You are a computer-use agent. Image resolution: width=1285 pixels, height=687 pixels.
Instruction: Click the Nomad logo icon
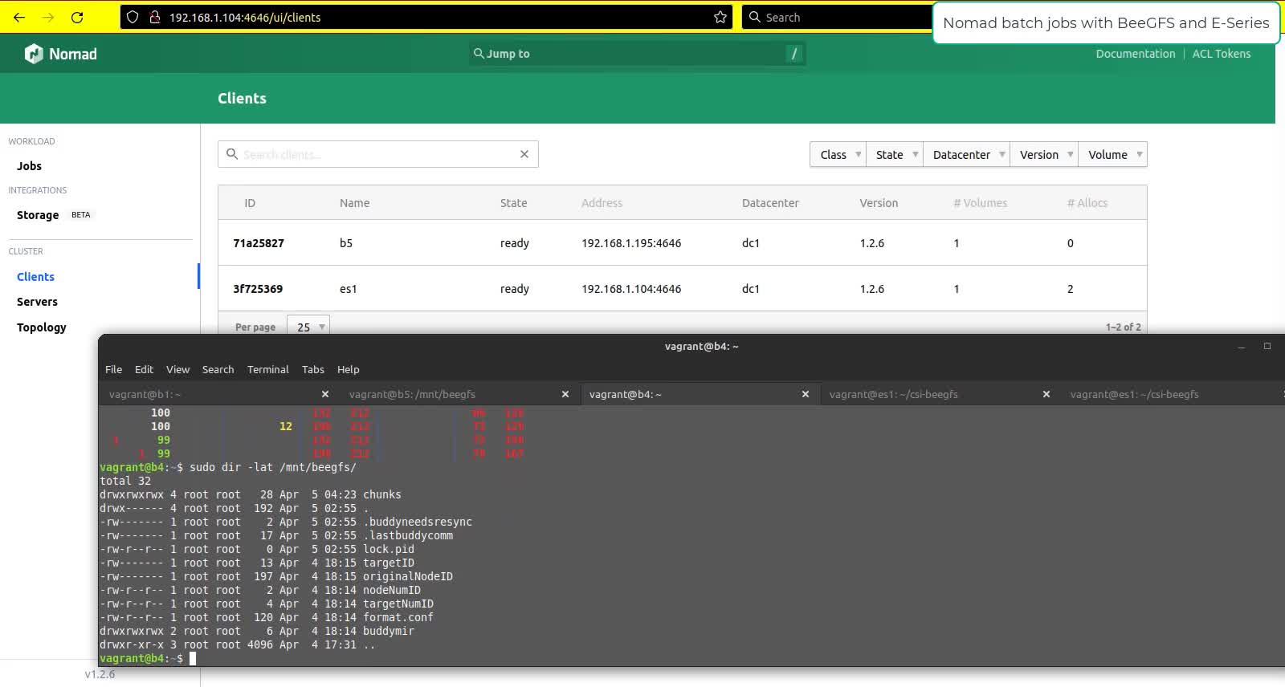(34, 54)
